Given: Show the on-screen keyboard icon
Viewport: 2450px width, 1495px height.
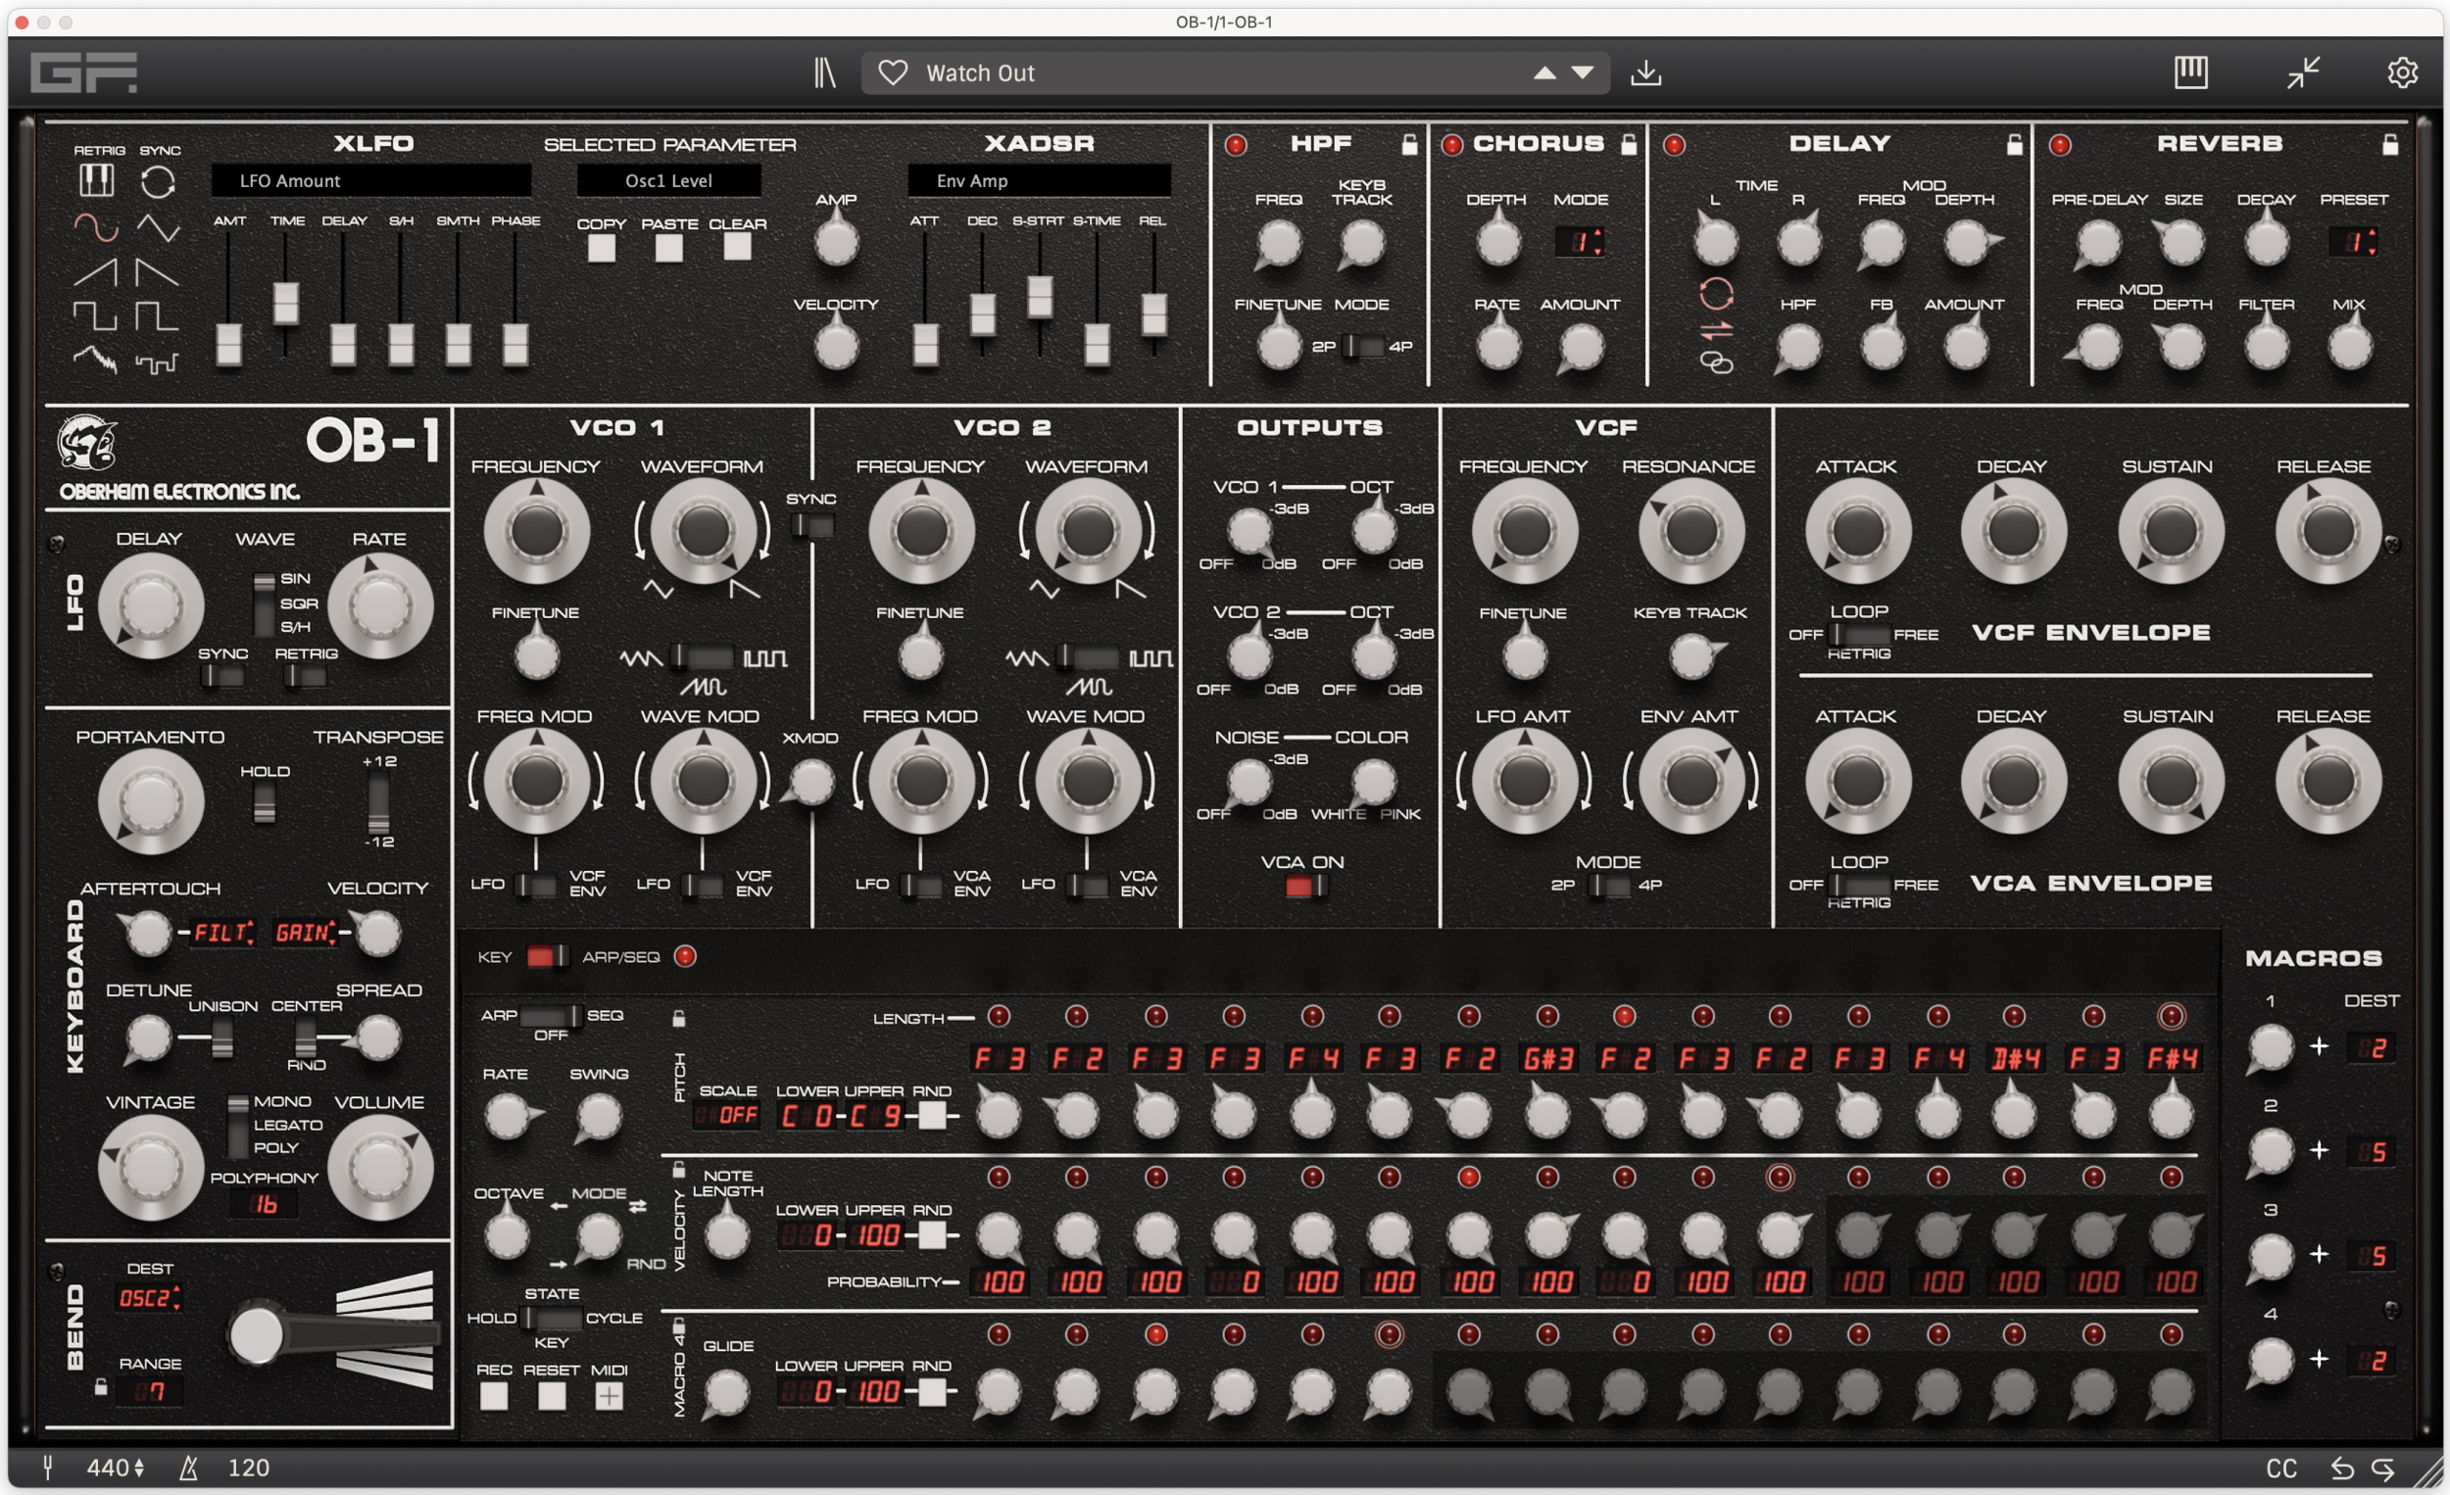Looking at the screenshot, I should coord(2190,72).
